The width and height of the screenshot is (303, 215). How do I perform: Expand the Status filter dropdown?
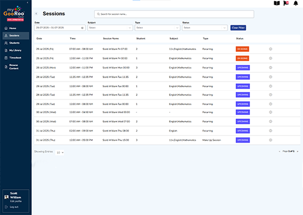click(204, 28)
